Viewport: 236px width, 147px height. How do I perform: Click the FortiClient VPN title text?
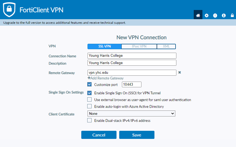[41, 10]
